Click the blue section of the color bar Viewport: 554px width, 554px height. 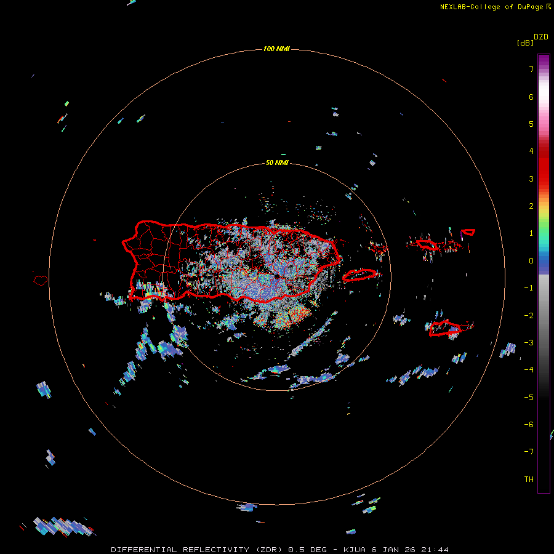pos(544,262)
